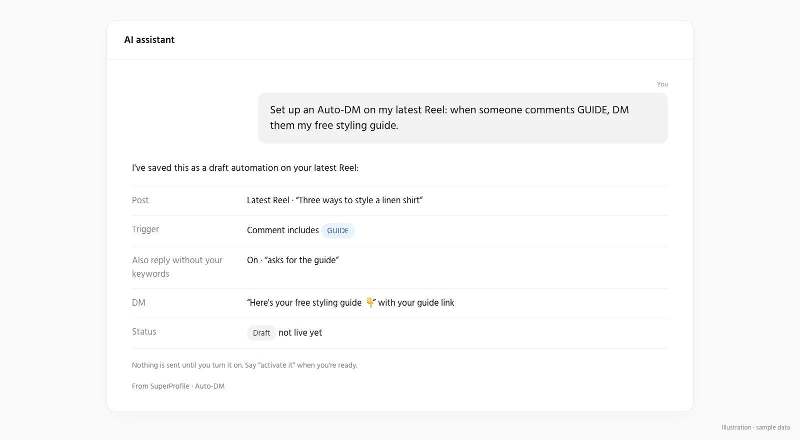The image size is (800, 440).
Task: Click the DM row label
Action: pyautogui.click(x=138, y=303)
